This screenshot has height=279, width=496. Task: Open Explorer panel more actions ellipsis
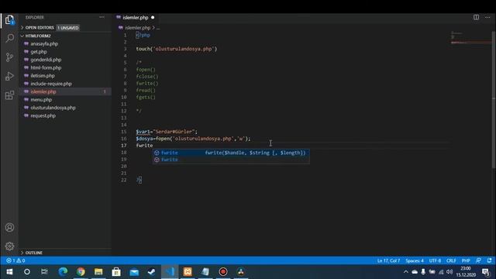[x=102, y=17]
